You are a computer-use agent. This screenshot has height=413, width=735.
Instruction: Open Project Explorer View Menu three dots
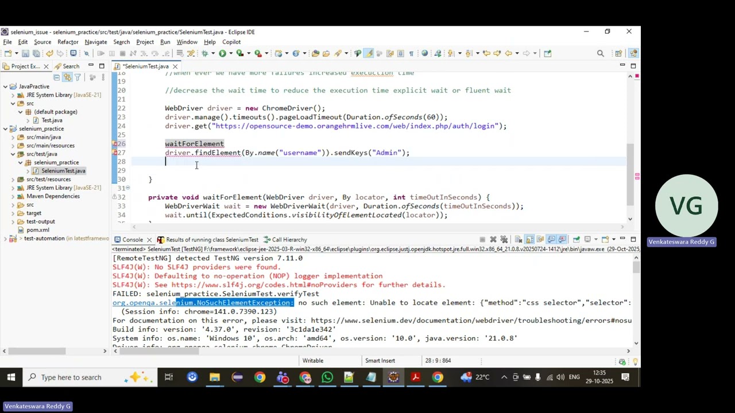(103, 77)
